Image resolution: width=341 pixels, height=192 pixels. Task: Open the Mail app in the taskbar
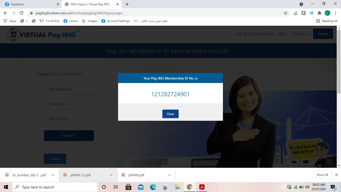coord(141,187)
